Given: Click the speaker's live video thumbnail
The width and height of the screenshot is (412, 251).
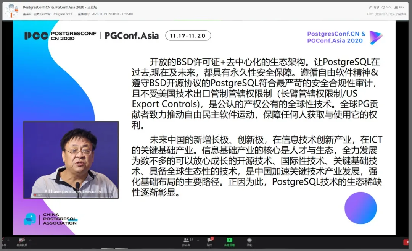Looking at the screenshot, I should pos(71,160).
